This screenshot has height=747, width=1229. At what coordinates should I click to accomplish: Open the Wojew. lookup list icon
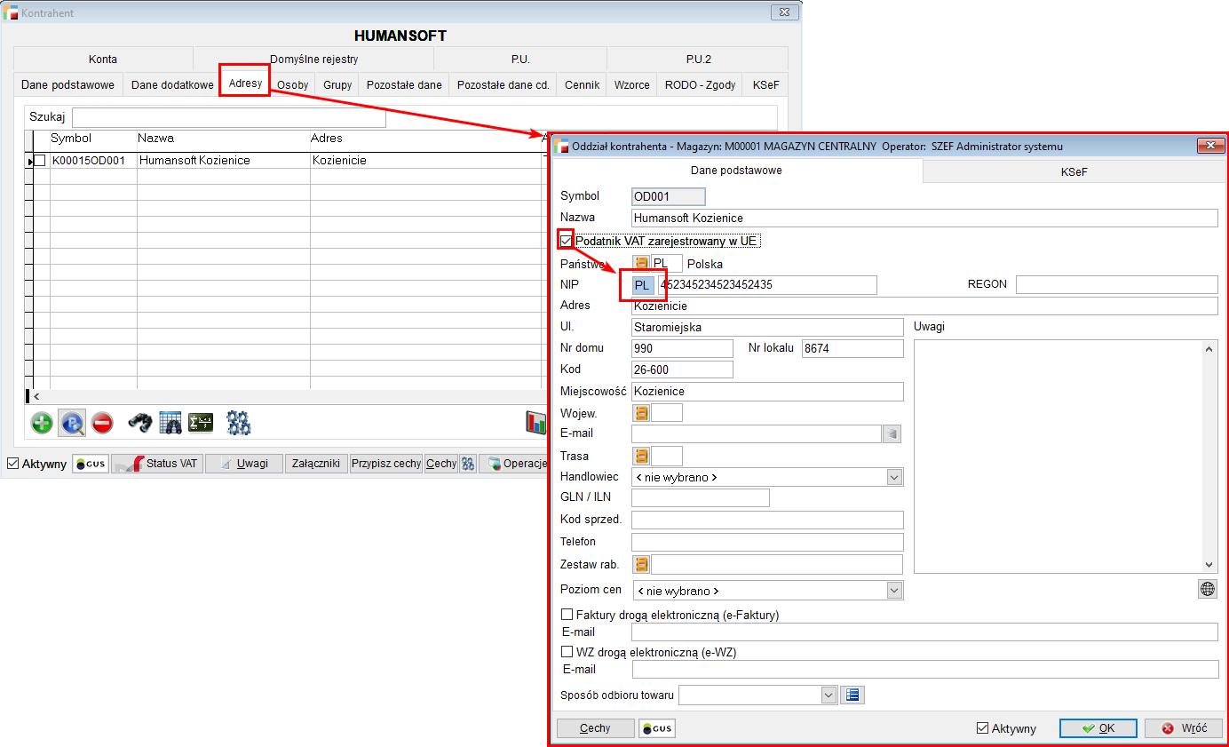tap(641, 412)
